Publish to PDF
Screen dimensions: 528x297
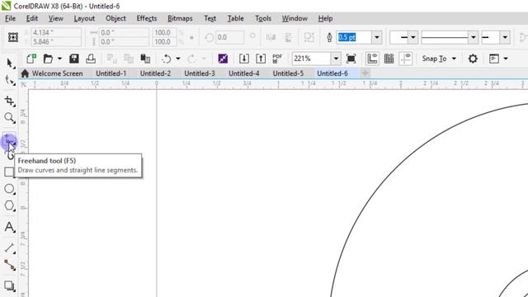[277, 59]
